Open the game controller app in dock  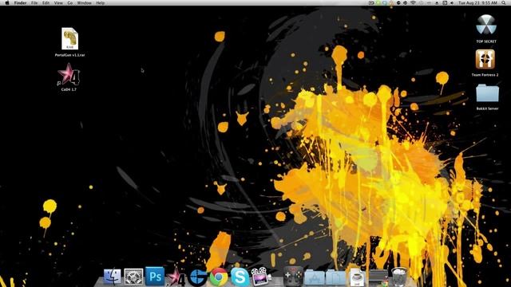coord(292,277)
